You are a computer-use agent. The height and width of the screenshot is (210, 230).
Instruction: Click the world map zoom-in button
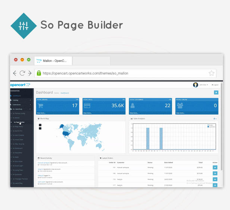tap(40, 125)
